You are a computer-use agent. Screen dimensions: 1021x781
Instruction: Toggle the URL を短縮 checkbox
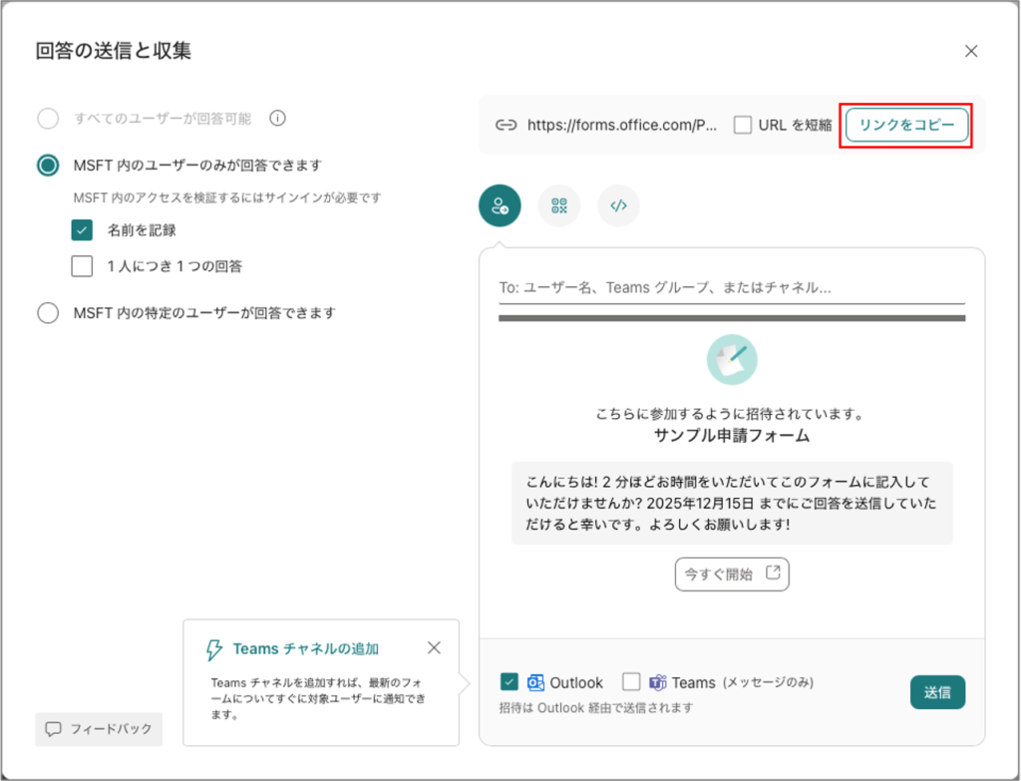[743, 126]
